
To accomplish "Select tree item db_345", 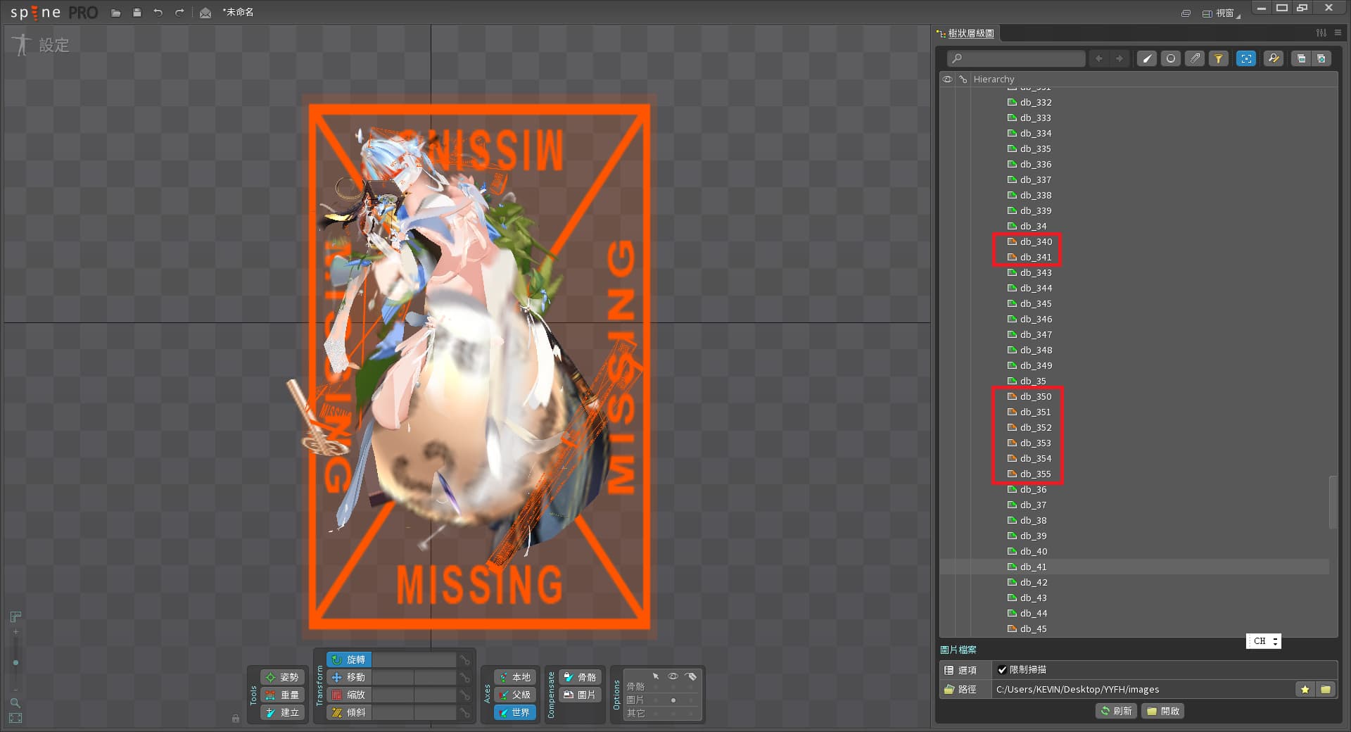I will tap(1036, 303).
